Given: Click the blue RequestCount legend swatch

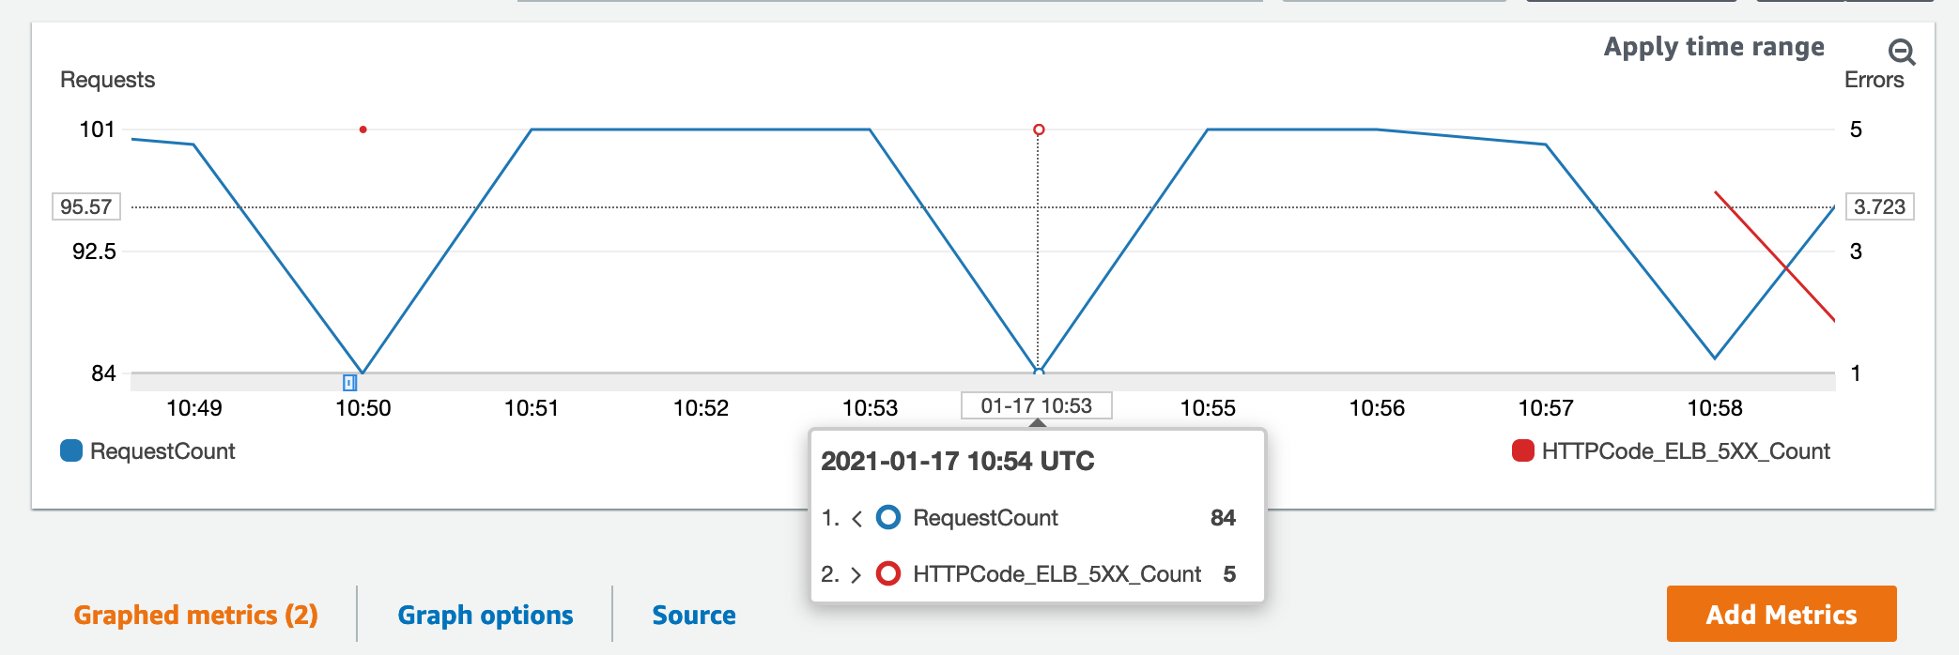Looking at the screenshot, I should [71, 451].
